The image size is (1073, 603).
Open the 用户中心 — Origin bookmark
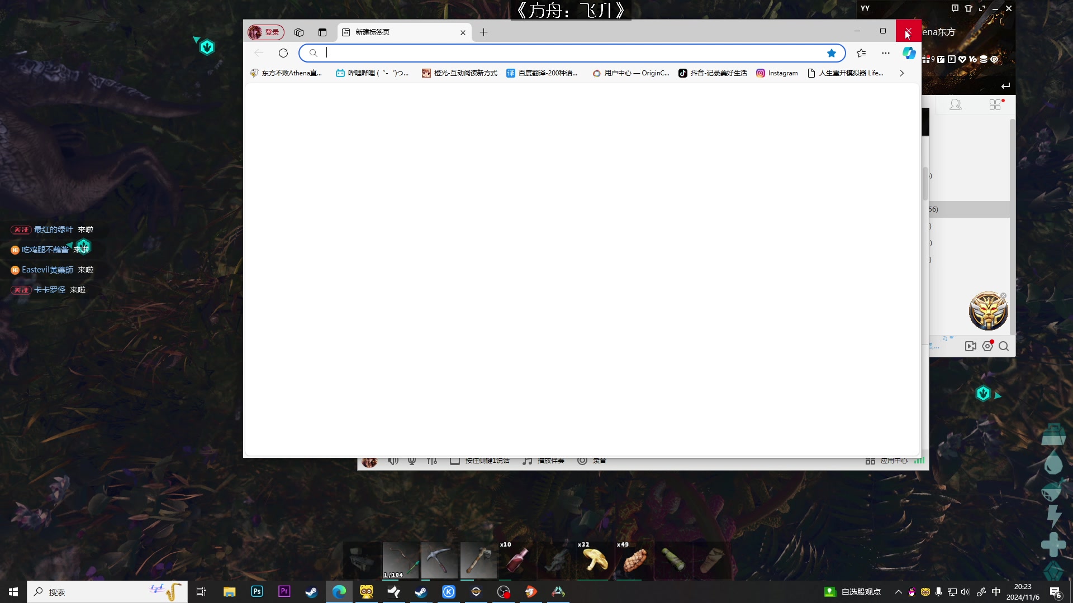pos(631,73)
